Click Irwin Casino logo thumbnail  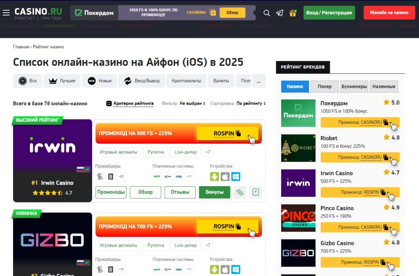click(x=52, y=145)
